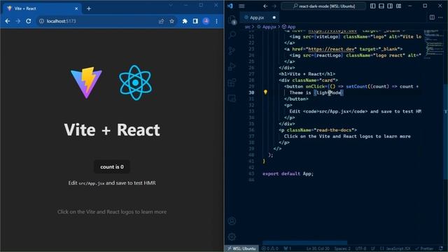Open VS Code hamburger application menu
The width and height of the screenshot is (448, 252).
[241, 6]
